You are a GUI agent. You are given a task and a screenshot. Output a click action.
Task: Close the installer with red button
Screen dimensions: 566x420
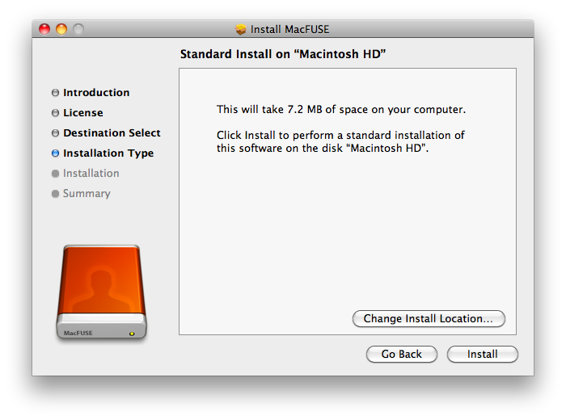coord(45,30)
